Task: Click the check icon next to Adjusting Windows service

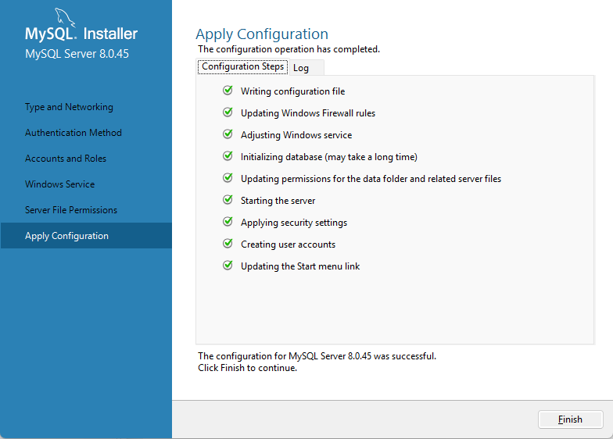Action: click(x=228, y=134)
